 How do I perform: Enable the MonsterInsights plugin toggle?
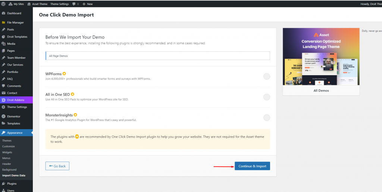(266, 118)
